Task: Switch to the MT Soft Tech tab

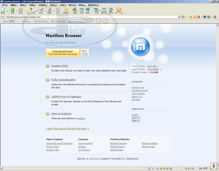Action: 59,21
